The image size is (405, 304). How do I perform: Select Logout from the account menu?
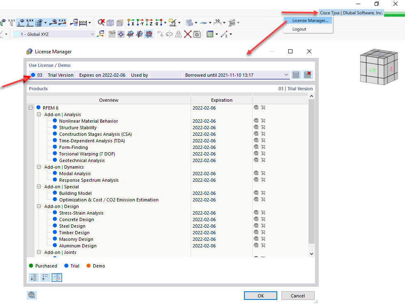(299, 29)
